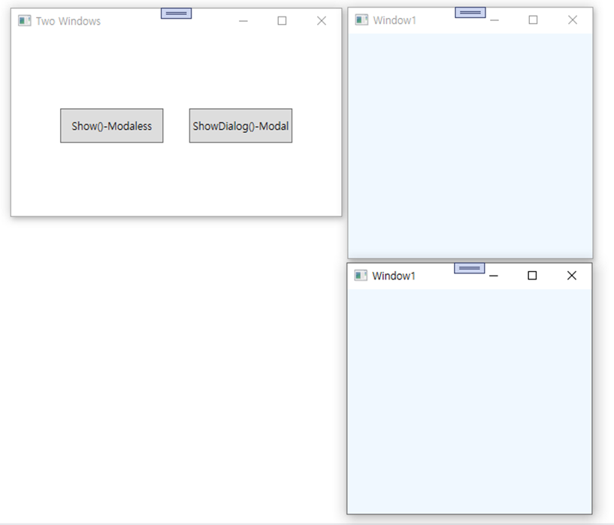This screenshot has width=614, height=525.
Task: Minimize the upper Window1
Action: tap(495, 20)
